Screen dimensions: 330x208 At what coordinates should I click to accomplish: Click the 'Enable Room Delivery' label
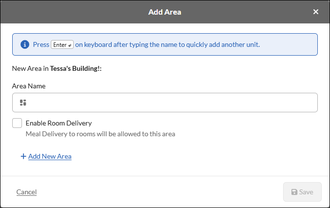click(x=59, y=123)
